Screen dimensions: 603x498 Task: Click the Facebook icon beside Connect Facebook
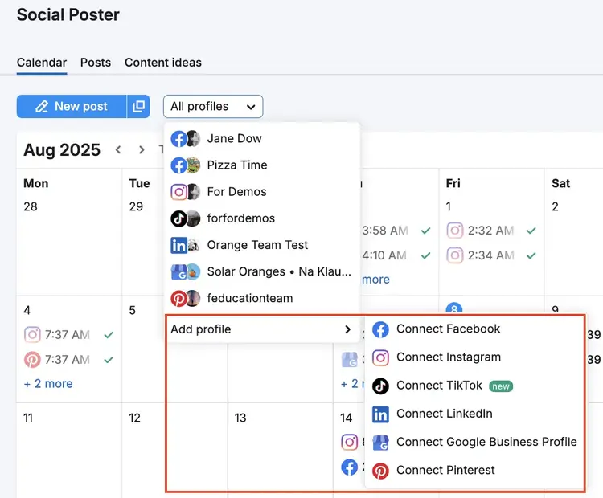[x=380, y=329]
